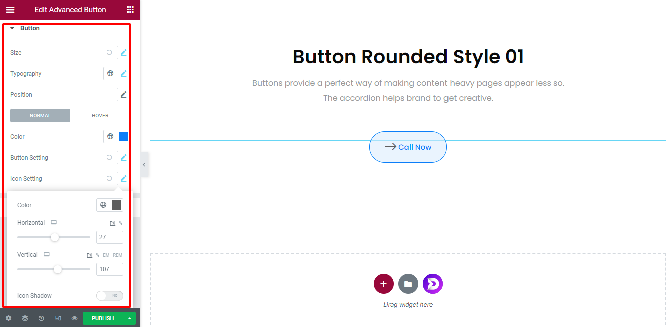The image size is (672, 327).
Task: Switch to the Normal tab
Action: [40, 115]
